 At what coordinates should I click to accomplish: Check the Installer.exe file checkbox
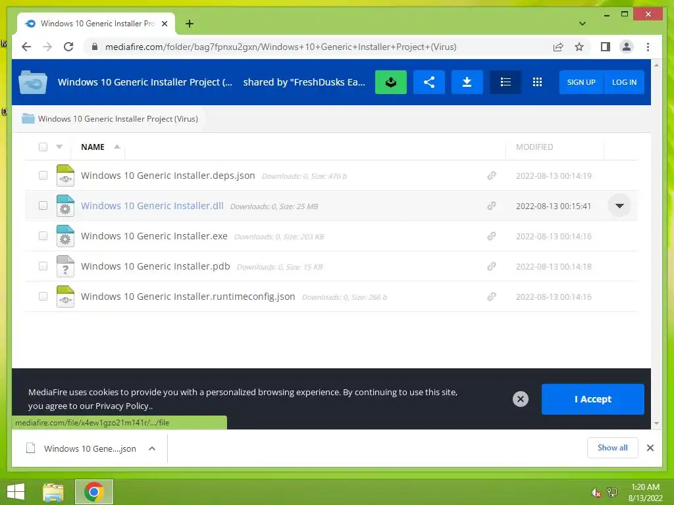point(43,236)
